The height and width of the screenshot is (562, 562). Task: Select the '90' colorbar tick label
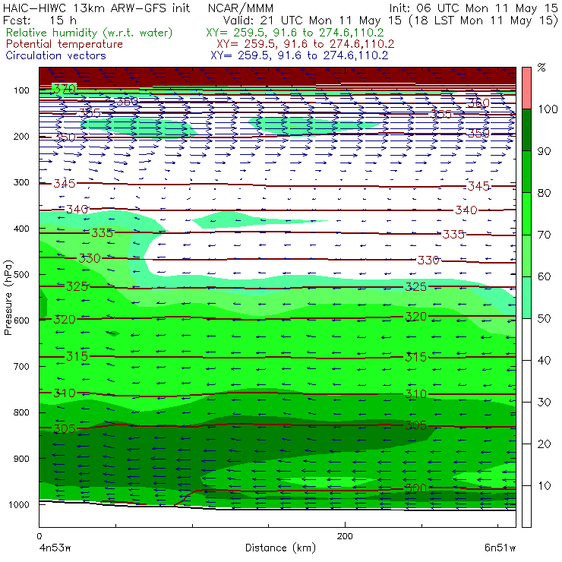coord(545,151)
